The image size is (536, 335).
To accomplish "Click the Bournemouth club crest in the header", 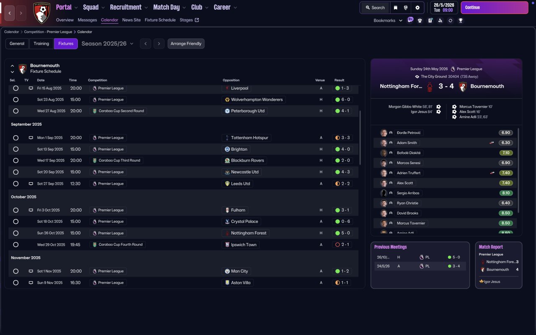I will (41, 13).
